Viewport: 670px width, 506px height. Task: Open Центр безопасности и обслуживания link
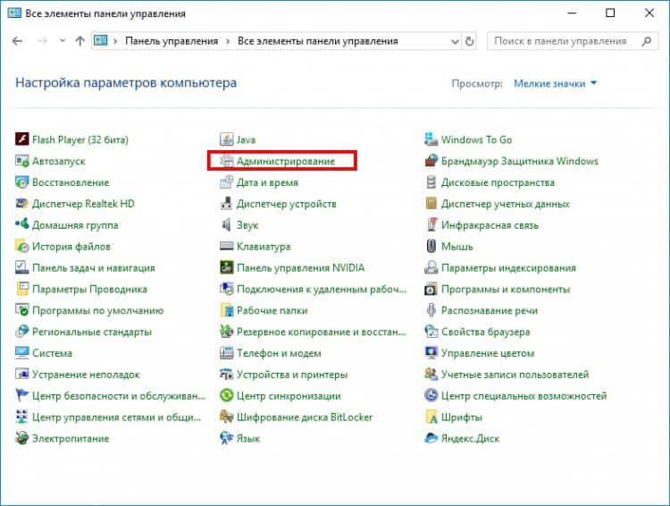click(x=119, y=396)
